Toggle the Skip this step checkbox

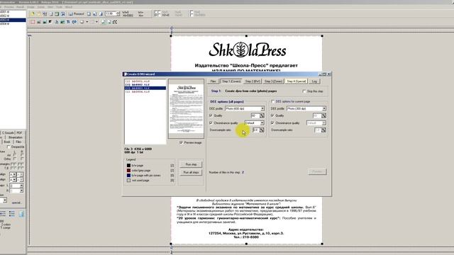(x=304, y=91)
